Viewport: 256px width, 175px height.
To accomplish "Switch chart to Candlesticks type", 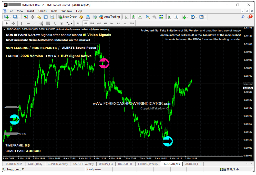I will [134, 17].
